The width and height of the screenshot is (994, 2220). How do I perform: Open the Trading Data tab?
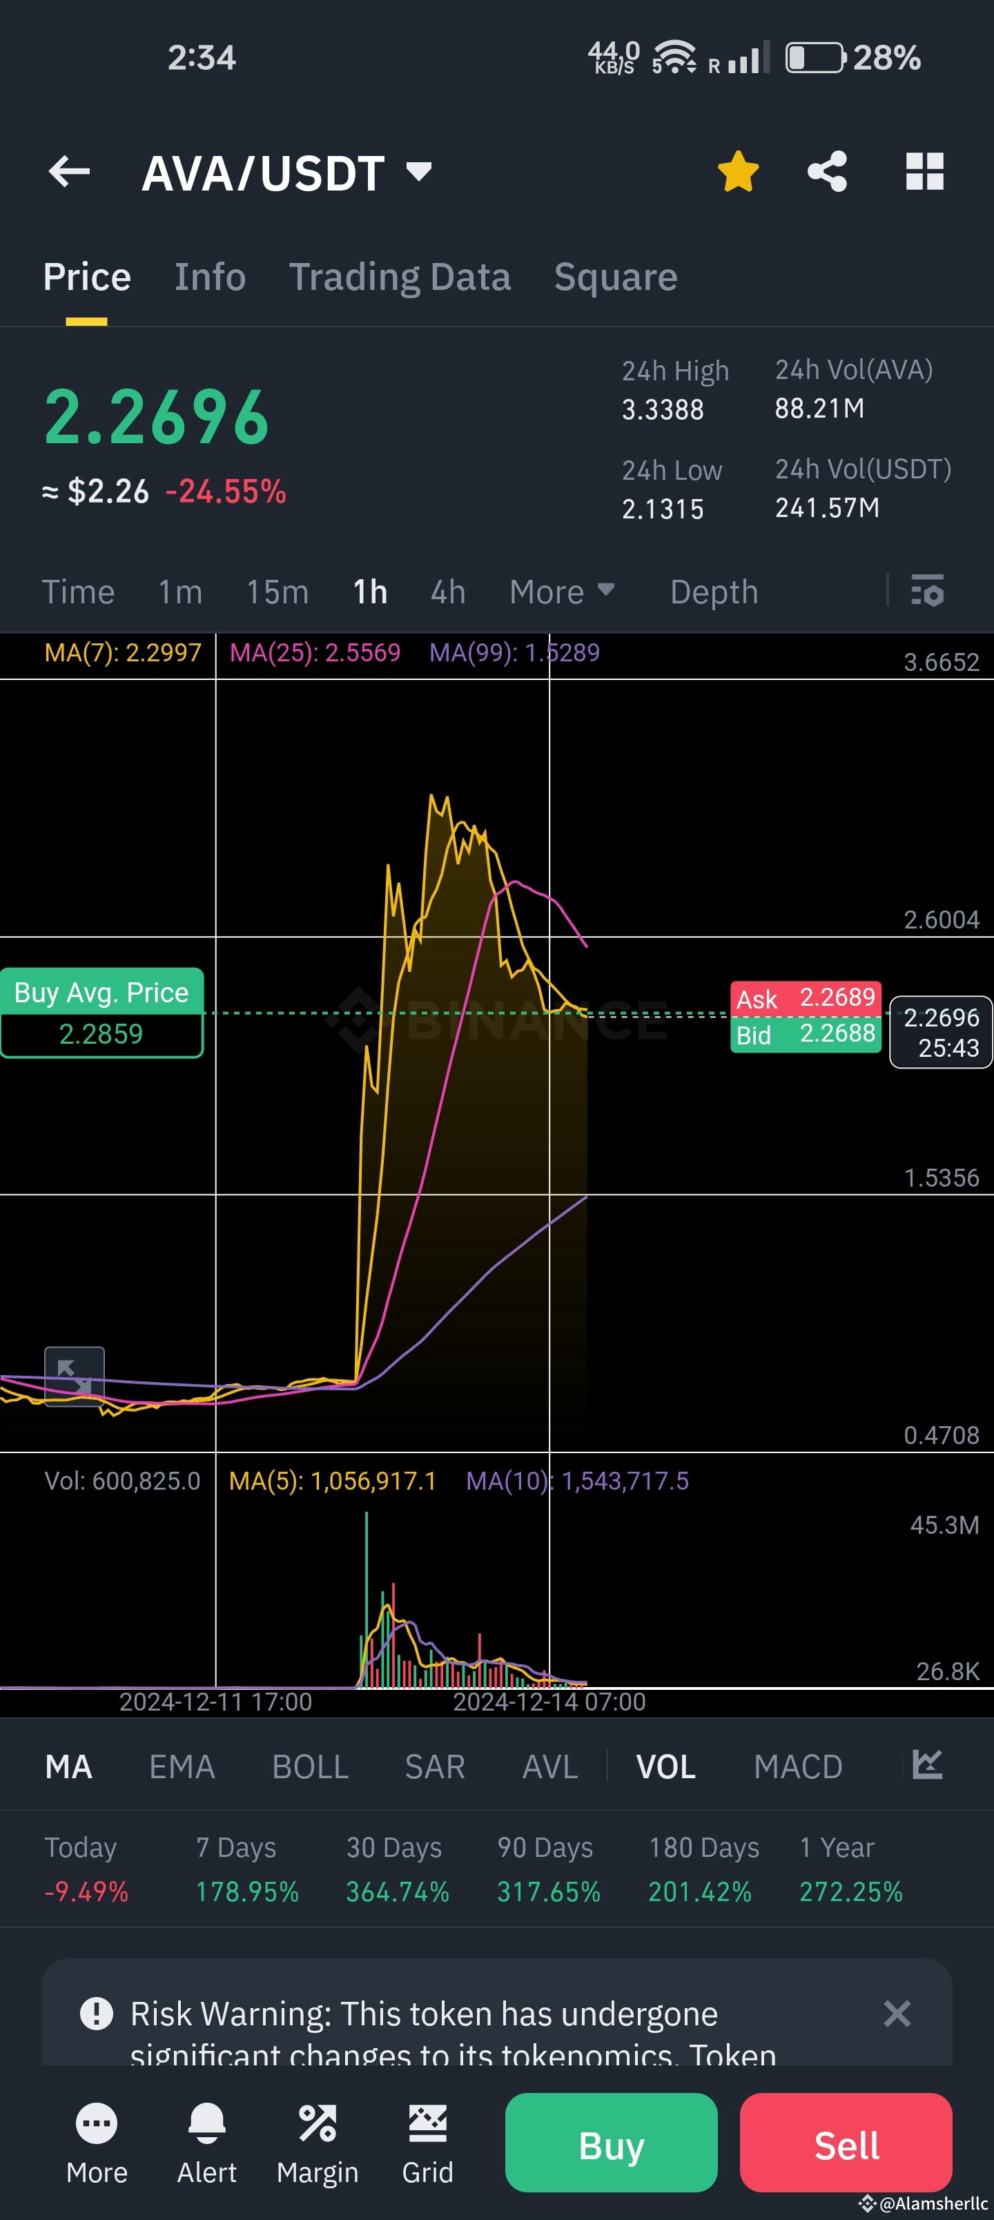pos(400,277)
